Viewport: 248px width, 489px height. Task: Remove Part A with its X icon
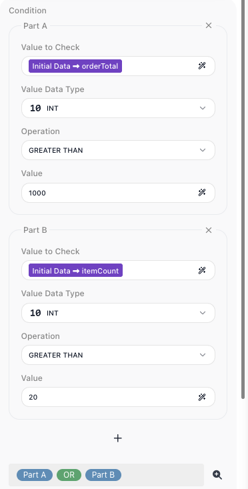(209, 25)
